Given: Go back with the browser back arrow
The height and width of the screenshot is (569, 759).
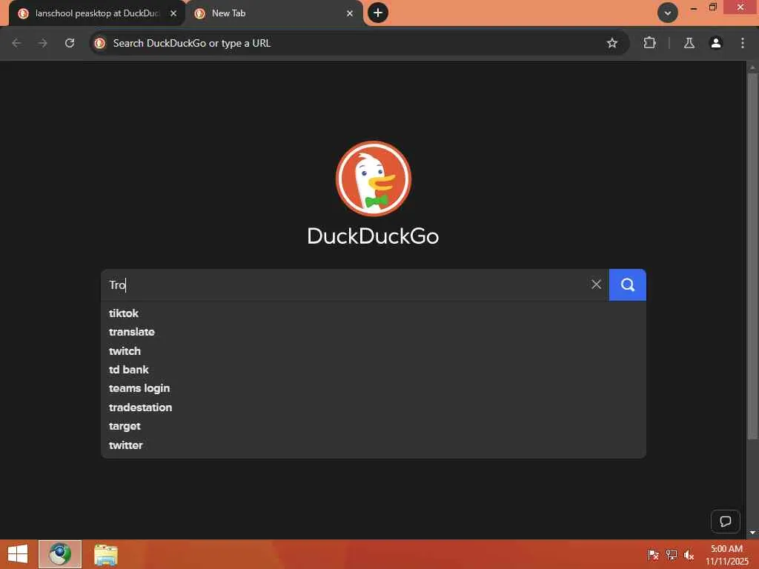Looking at the screenshot, I should (x=16, y=43).
